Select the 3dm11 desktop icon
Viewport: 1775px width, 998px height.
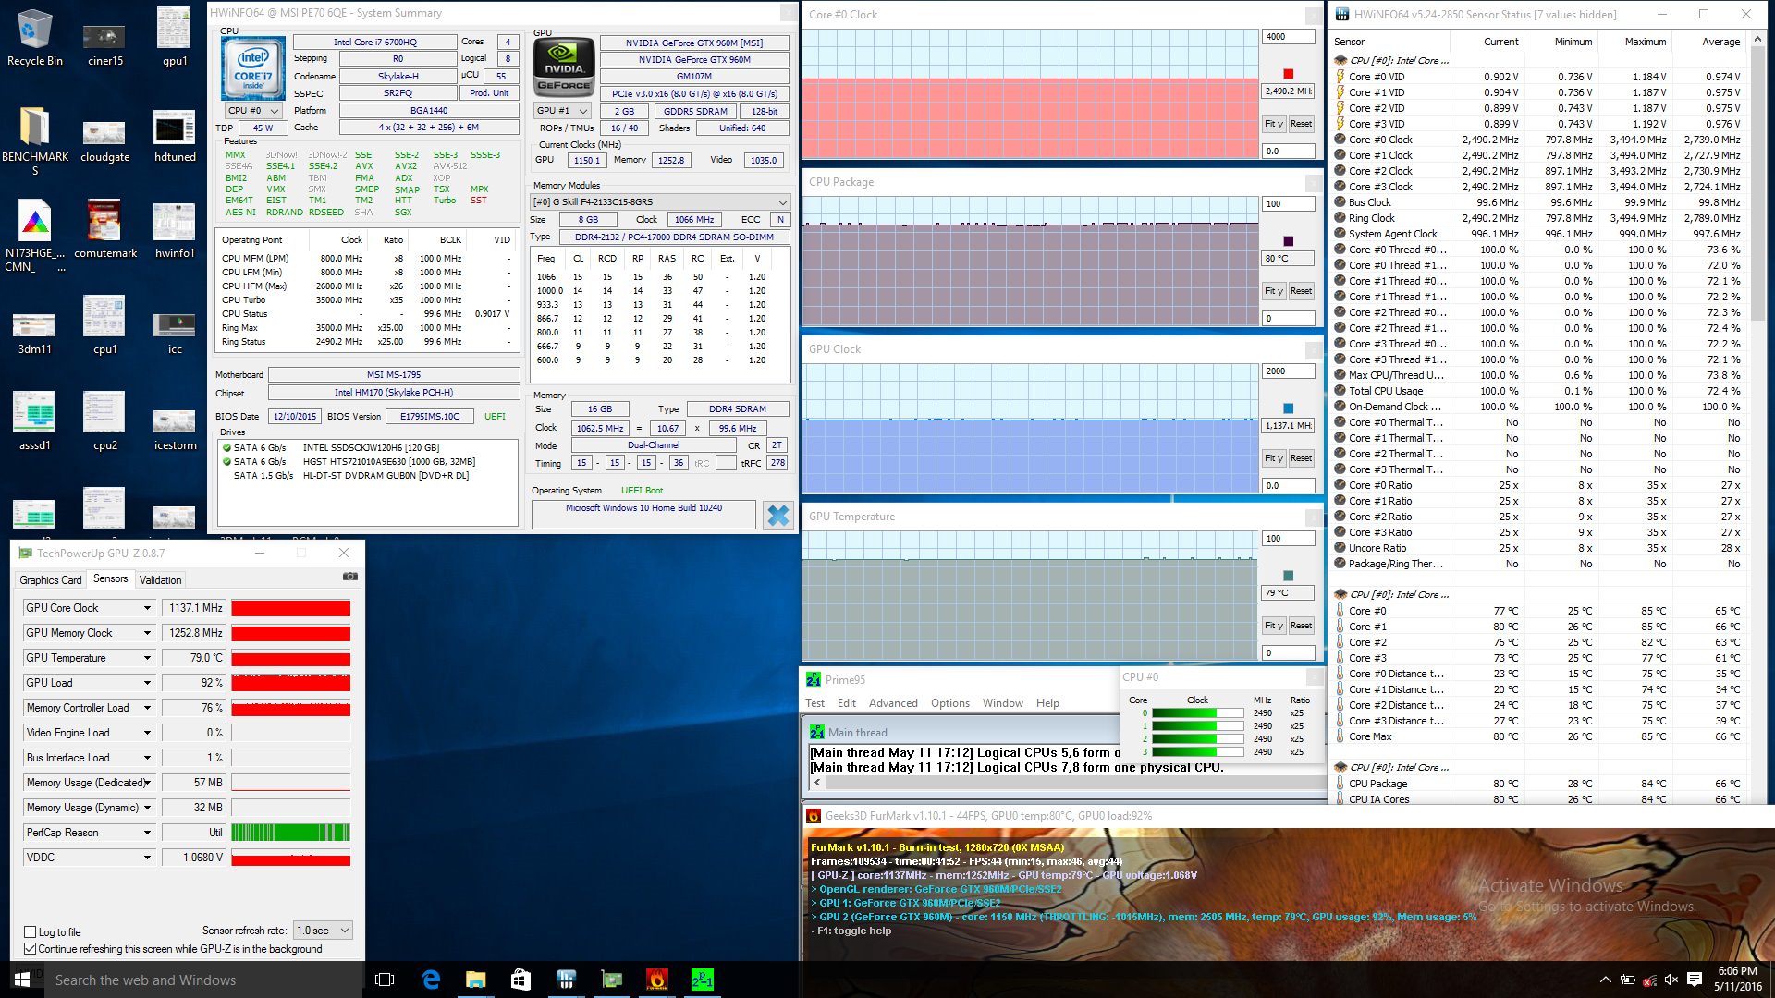pos(35,333)
